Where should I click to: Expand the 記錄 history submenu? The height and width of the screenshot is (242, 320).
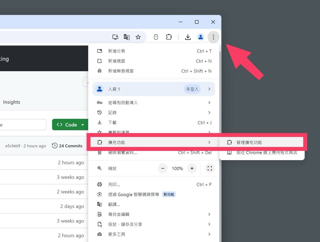click(154, 112)
